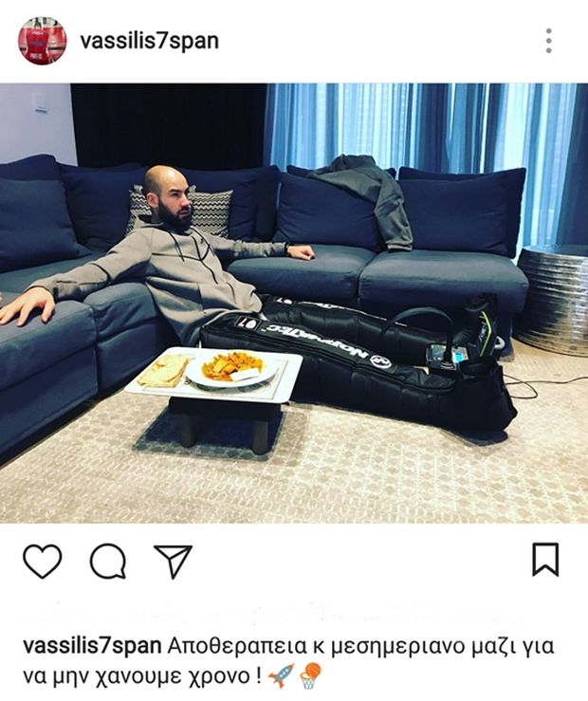
Task: Tap the bearded man's face in photo
Action: [x=173, y=199]
